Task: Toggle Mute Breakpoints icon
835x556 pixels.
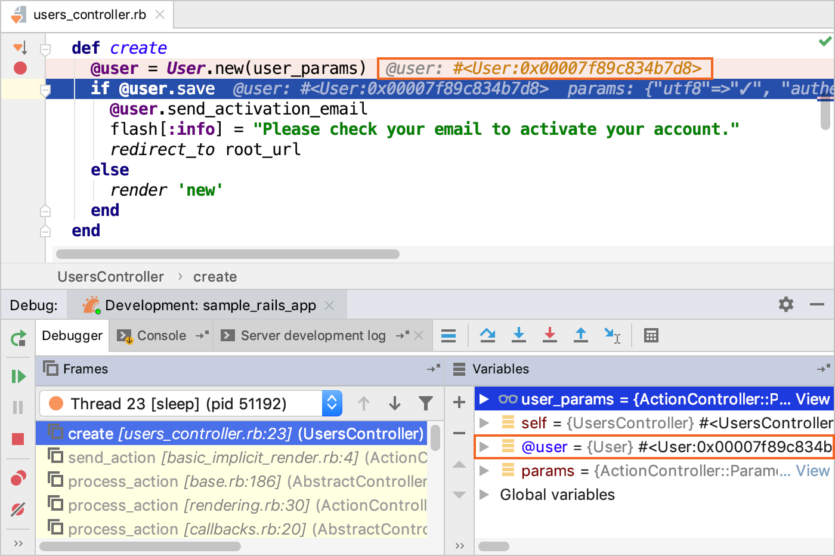Action: pyautogui.click(x=18, y=509)
